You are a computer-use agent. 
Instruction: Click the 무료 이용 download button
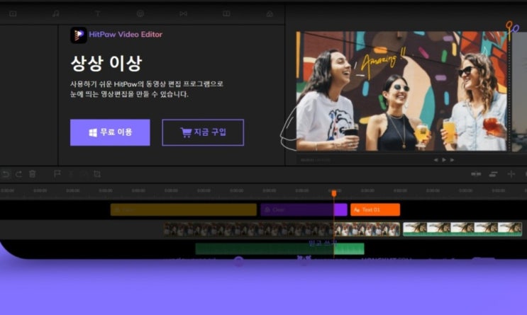click(110, 132)
